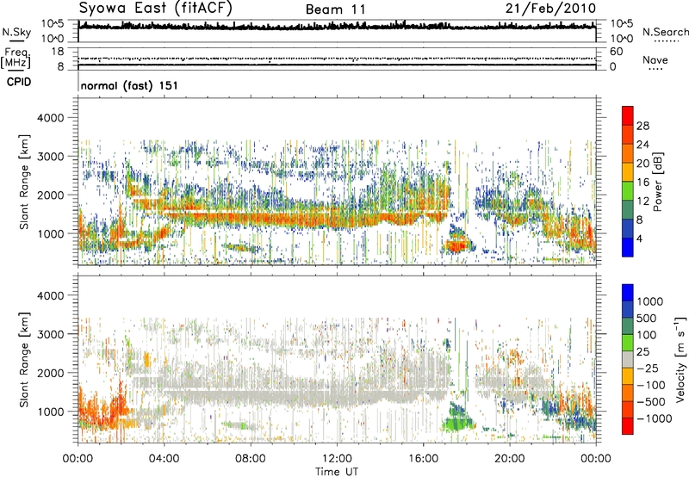Image resolution: width=689 pixels, height=477 pixels.
Task: Click the "Velocity [m s⁻¹]" color bar title
Action: point(680,359)
